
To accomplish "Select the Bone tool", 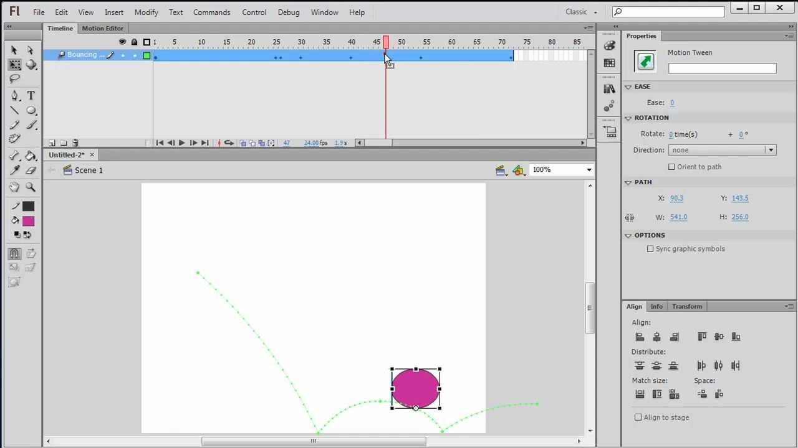I will [14, 156].
